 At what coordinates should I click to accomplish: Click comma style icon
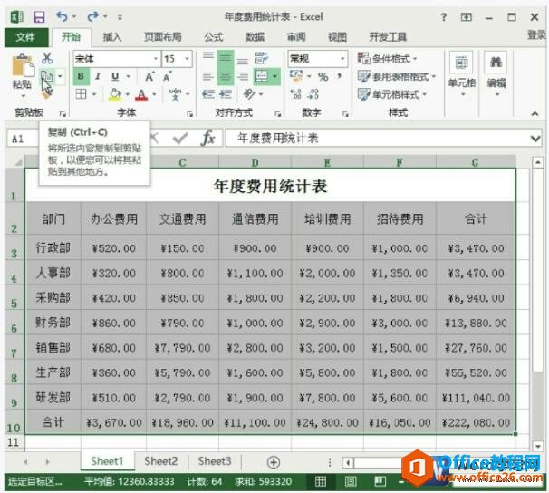339,76
